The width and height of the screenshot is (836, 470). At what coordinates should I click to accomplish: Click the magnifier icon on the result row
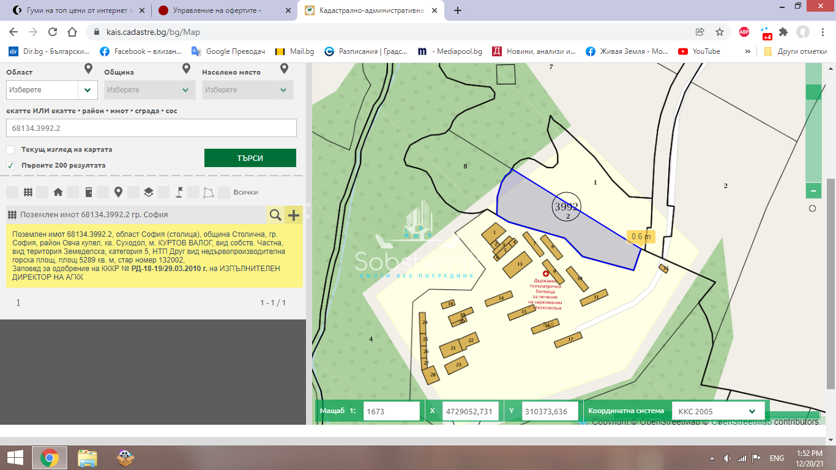click(275, 215)
